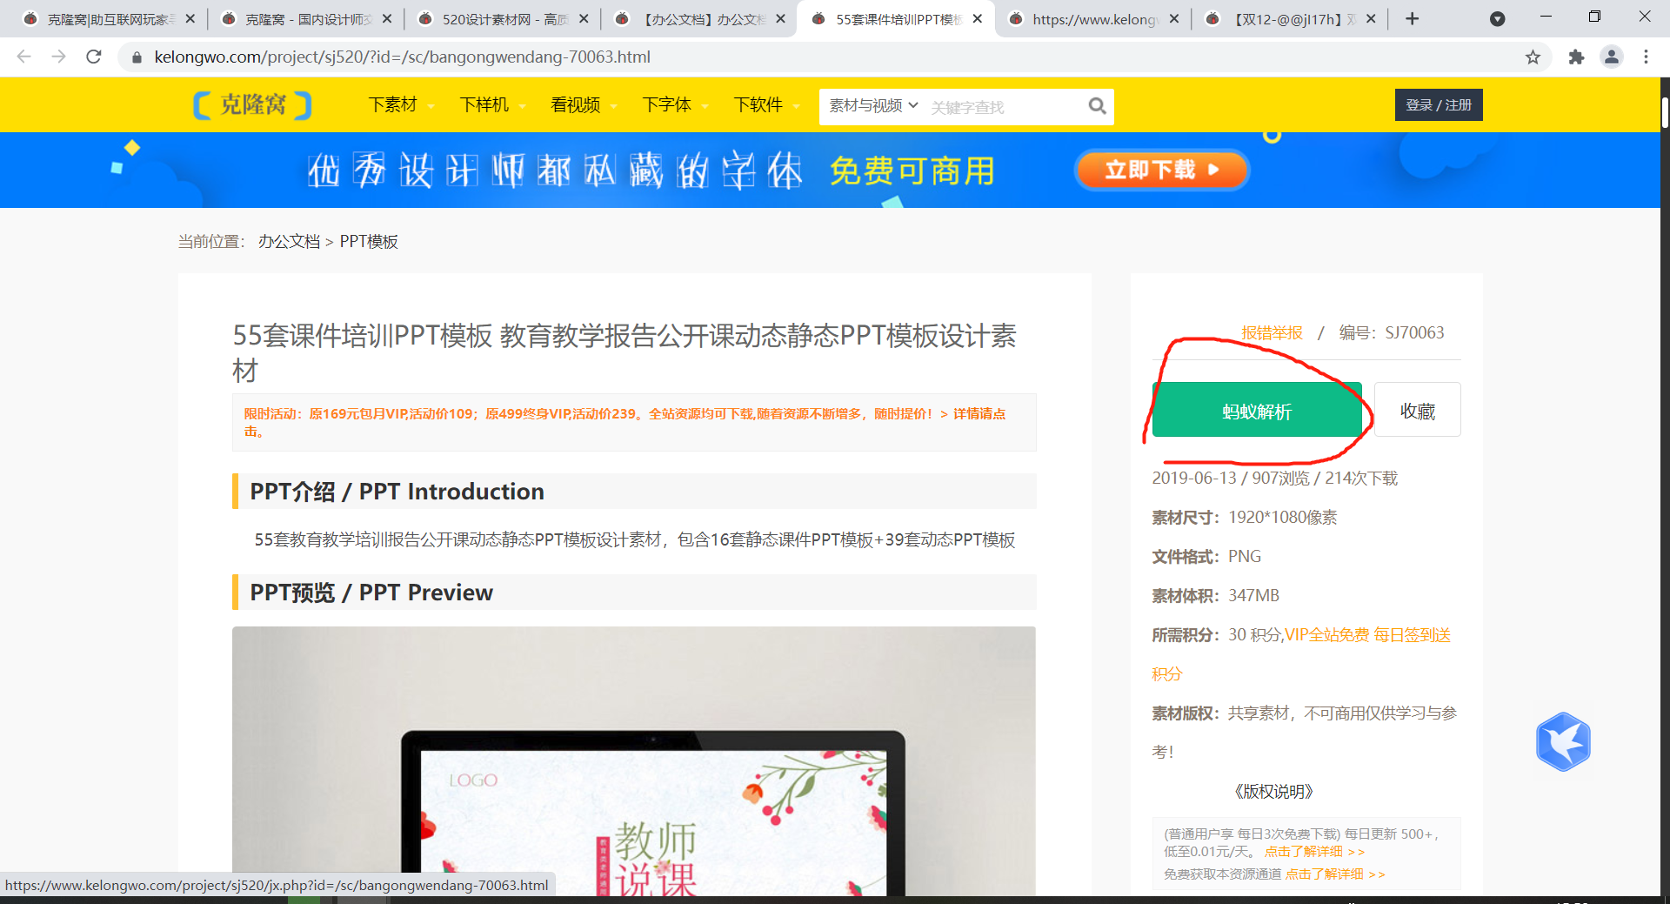
Task: Click the browser forward arrow
Action: pos(58,57)
